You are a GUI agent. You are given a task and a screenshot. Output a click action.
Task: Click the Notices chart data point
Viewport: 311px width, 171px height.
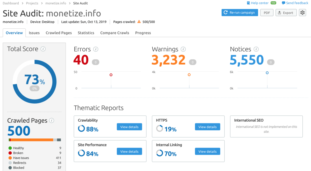point(267,73)
